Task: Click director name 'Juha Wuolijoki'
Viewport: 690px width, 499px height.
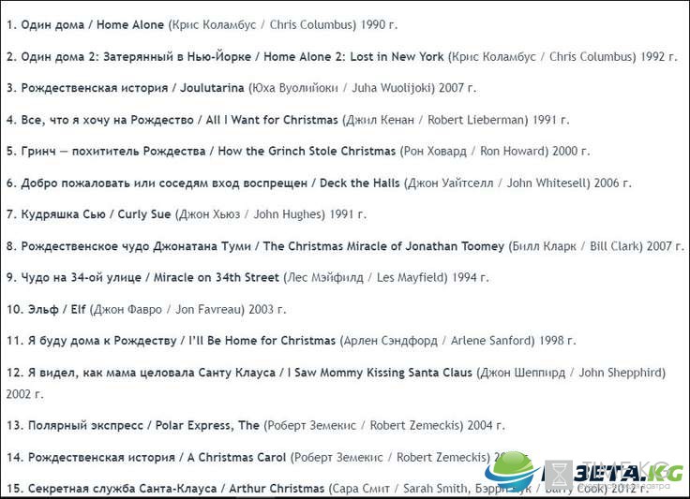Action: (391, 88)
